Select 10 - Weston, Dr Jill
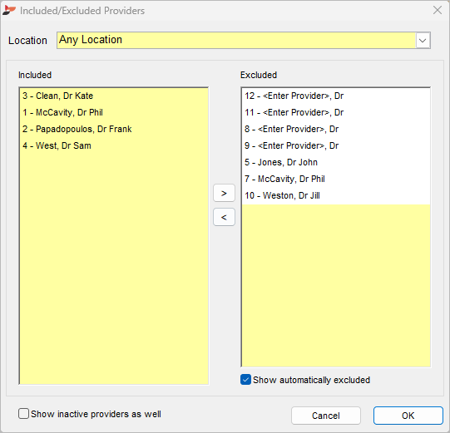This screenshot has height=433, width=450. point(336,195)
